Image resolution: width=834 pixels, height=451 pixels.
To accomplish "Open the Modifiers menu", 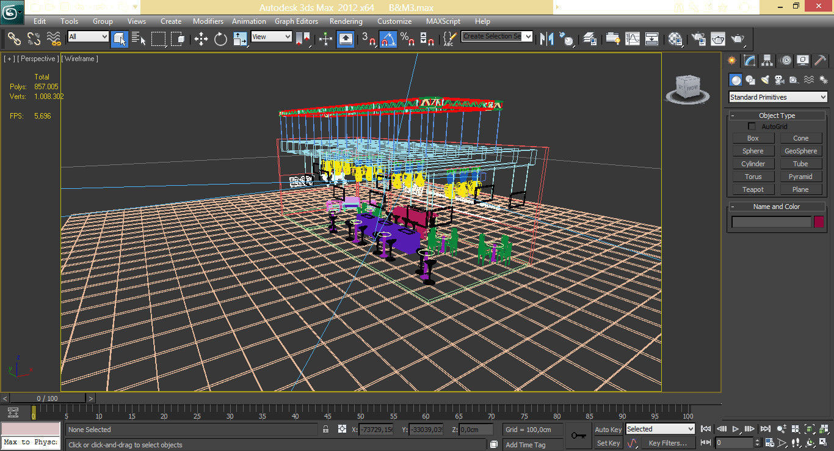I will coord(208,21).
